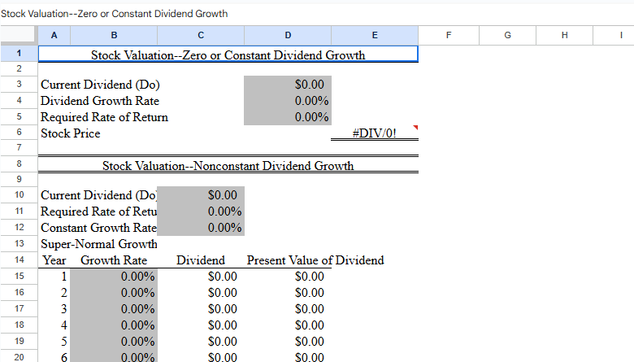Select the Present Value of Dividend header cell

click(x=315, y=260)
